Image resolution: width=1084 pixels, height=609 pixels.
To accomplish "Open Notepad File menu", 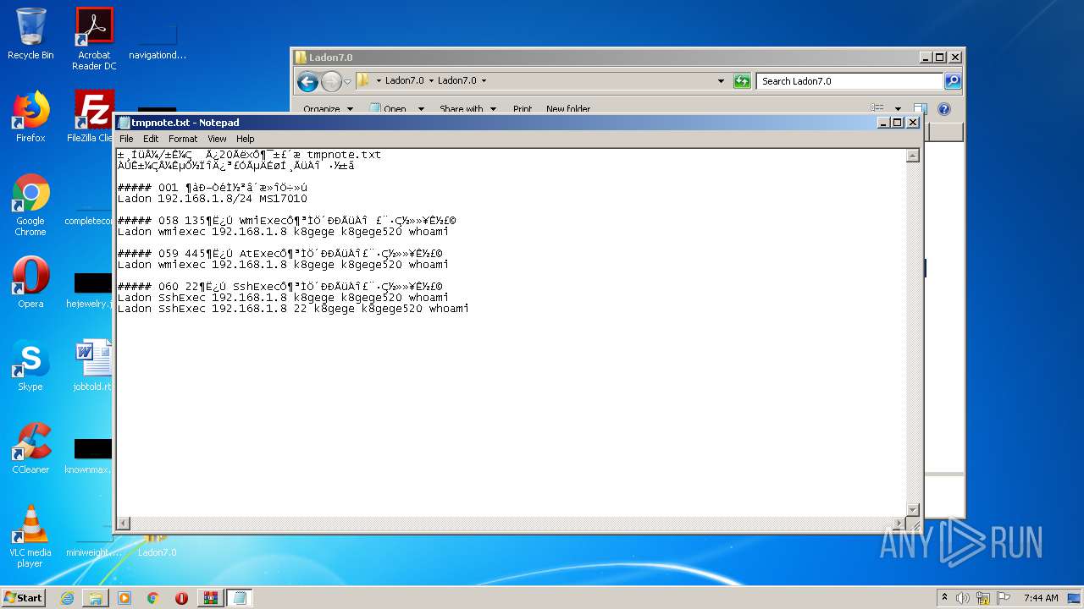I will (x=126, y=139).
